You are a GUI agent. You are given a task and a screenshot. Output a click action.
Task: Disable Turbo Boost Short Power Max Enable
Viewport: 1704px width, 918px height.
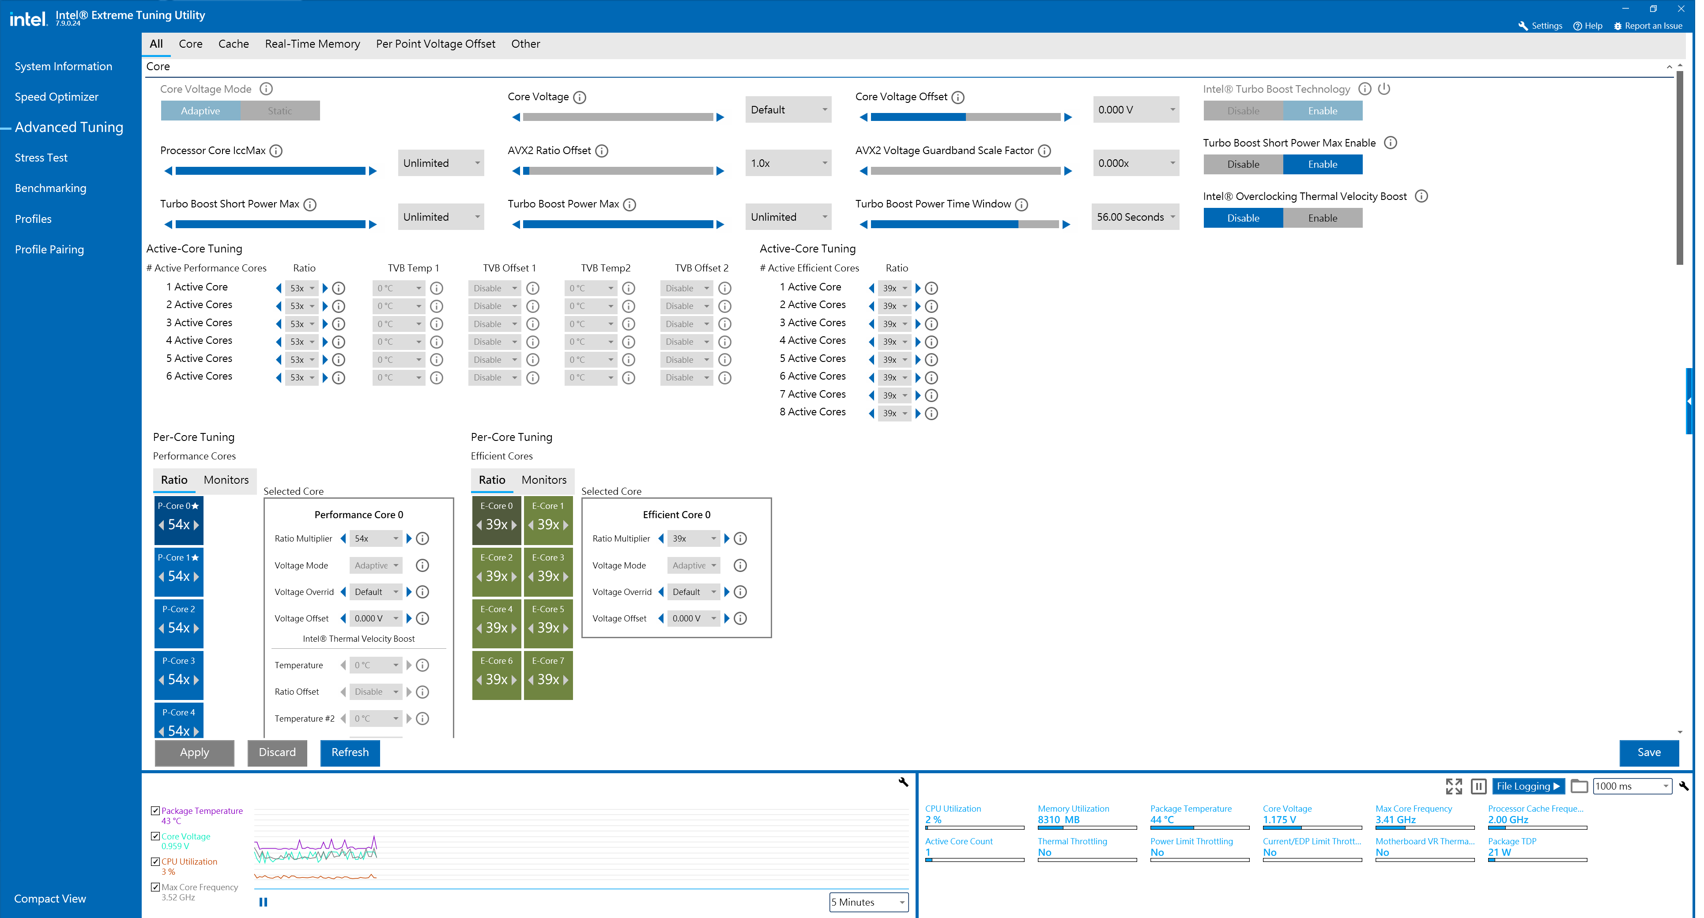point(1244,164)
